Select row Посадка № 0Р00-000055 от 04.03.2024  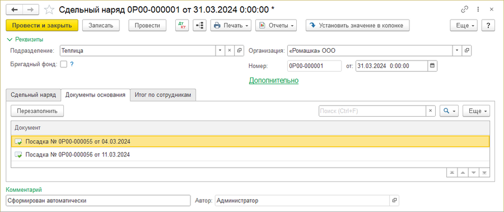250,141
